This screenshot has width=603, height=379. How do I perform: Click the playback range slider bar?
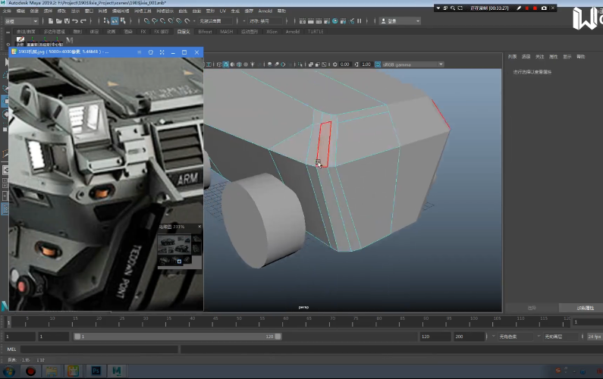click(x=178, y=336)
